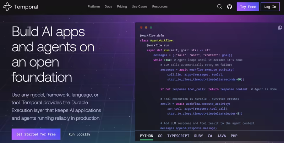This screenshot has width=284, height=143.
Task: Click the 'call_llm, args=[messages, tools],' line
Action: 195,75
